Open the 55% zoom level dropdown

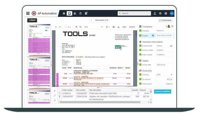tap(93, 27)
